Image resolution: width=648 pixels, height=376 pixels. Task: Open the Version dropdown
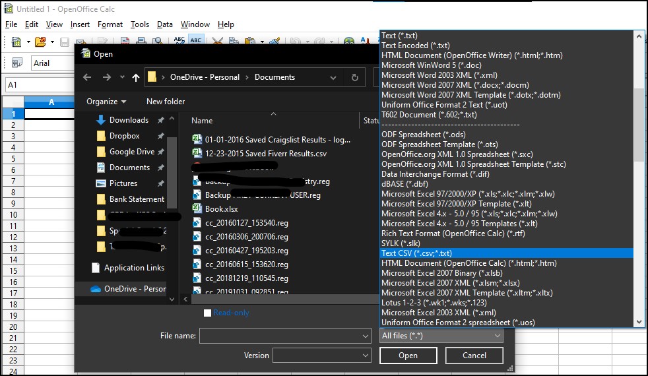(x=366, y=356)
